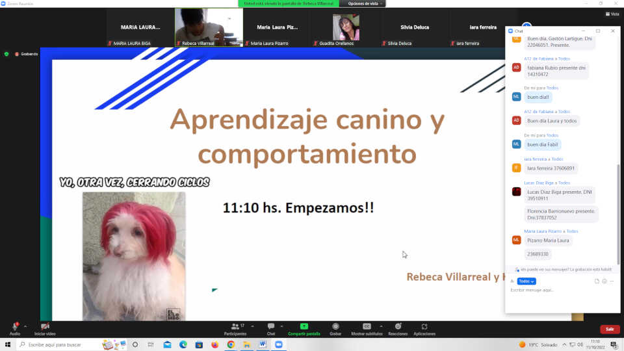Click Lucas Diaz Biga's chat avatar

tap(516, 192)
